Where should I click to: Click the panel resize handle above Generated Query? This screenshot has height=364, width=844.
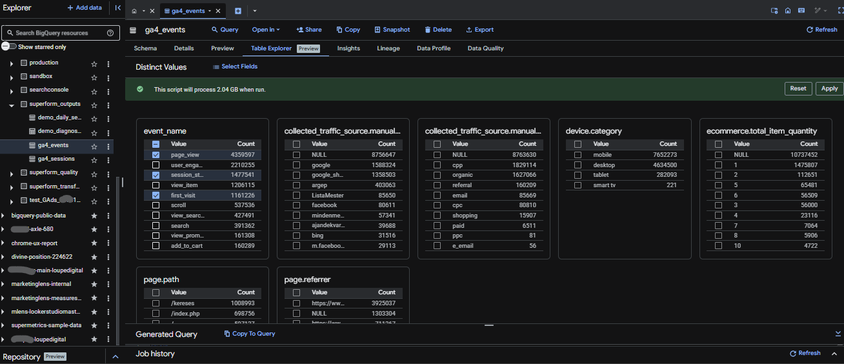tap(488, 325)
